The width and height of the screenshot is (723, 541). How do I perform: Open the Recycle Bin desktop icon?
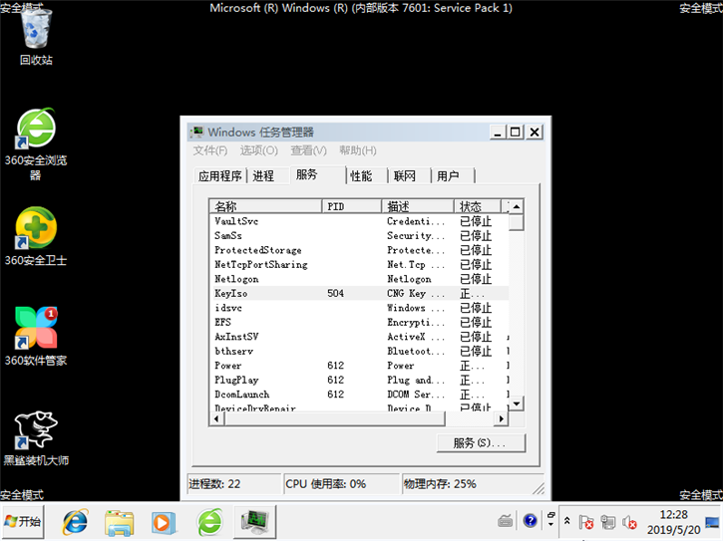(x=36, y=37)
